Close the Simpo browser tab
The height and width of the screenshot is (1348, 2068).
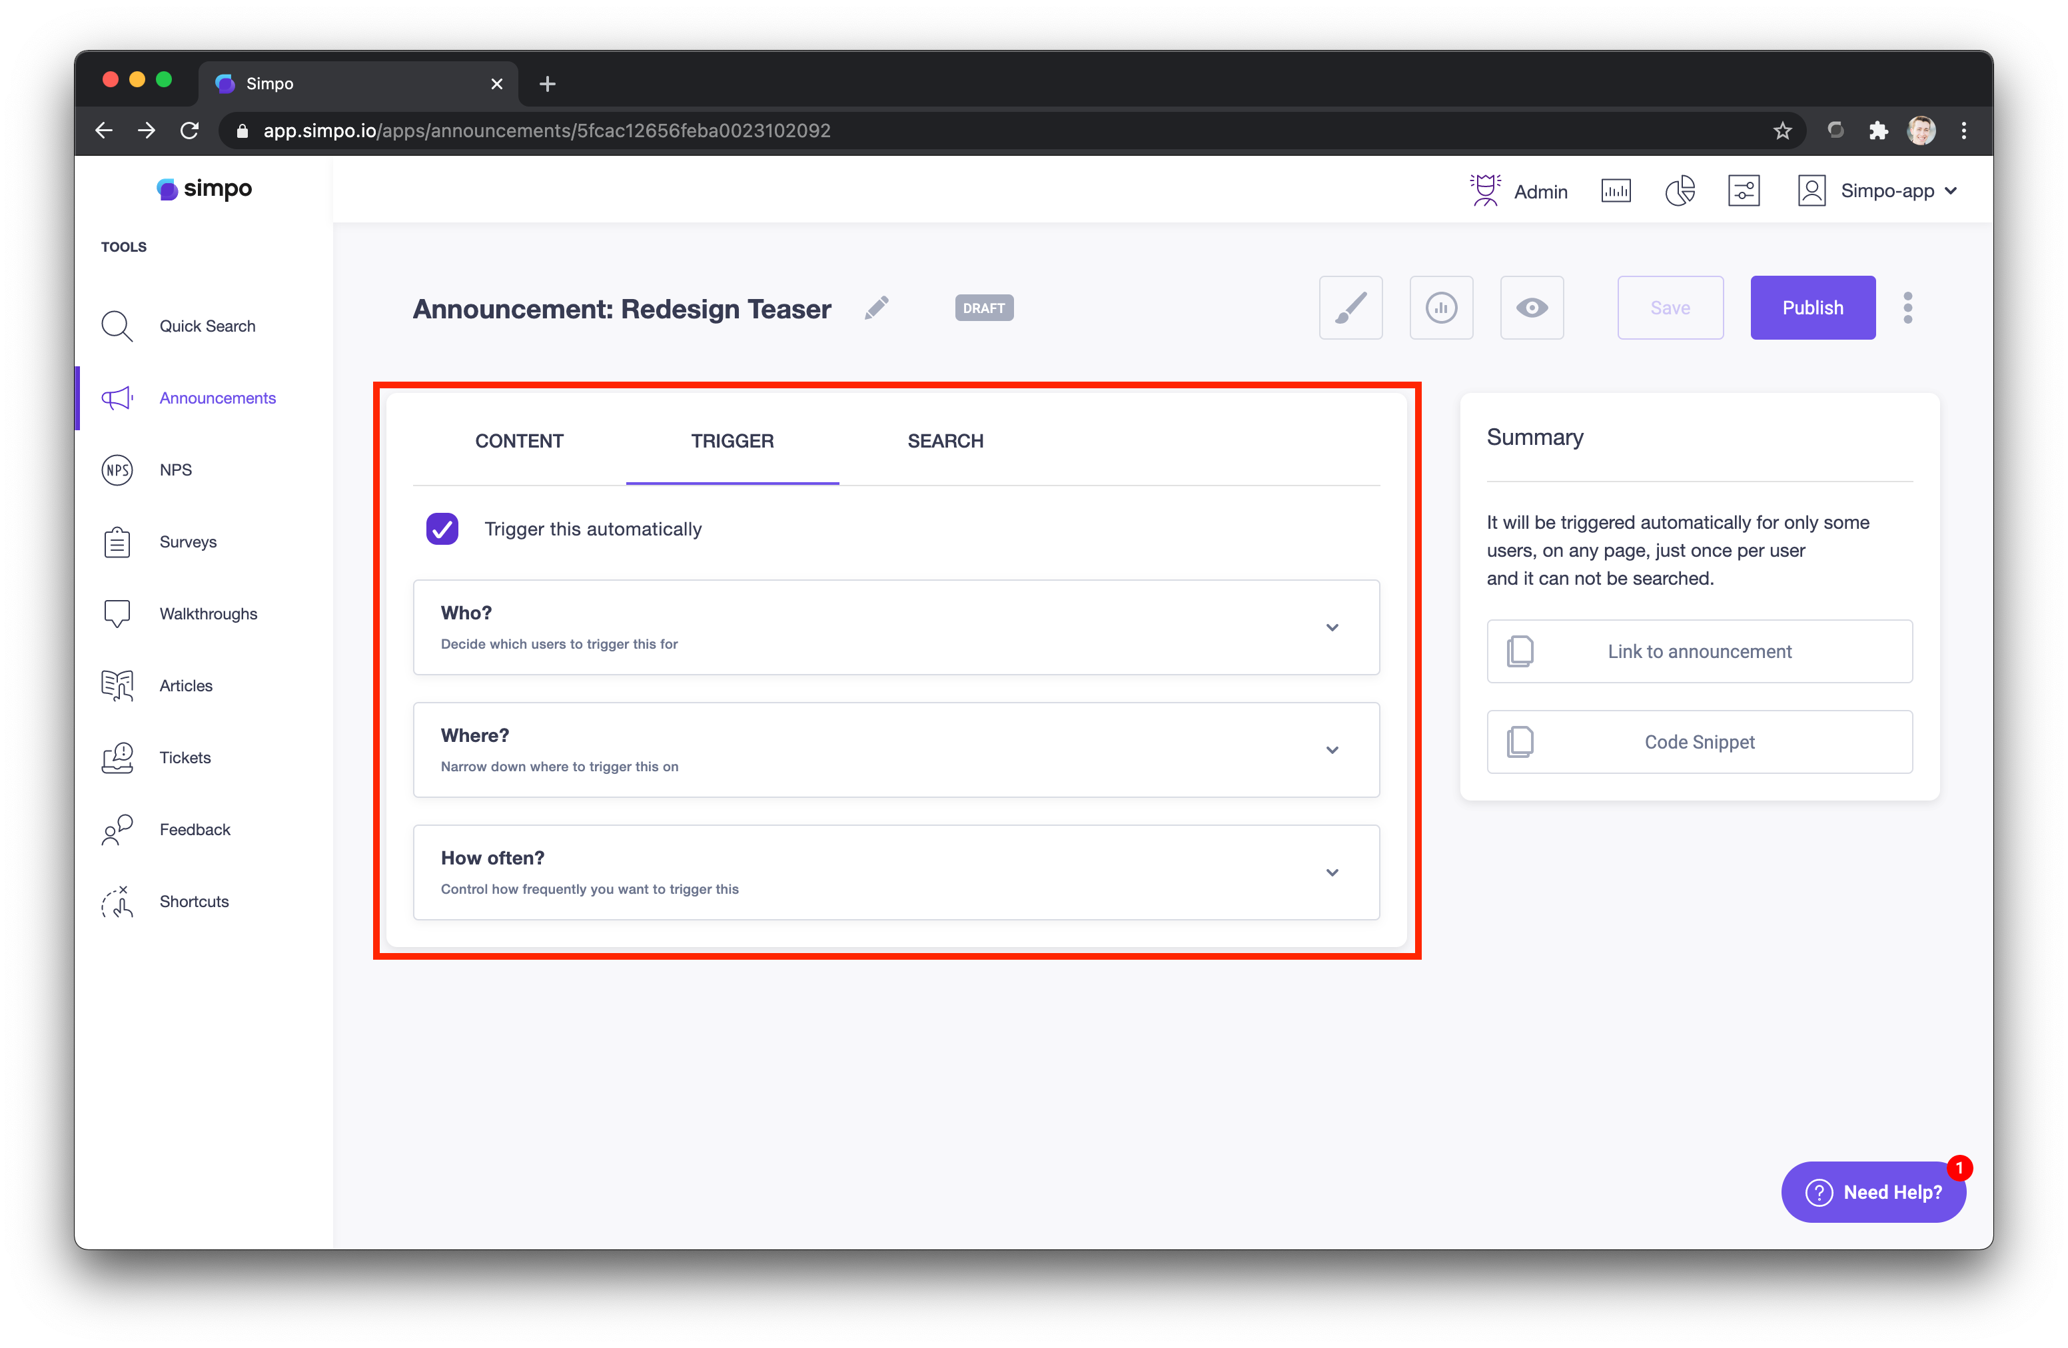click(x=496, y=84)
